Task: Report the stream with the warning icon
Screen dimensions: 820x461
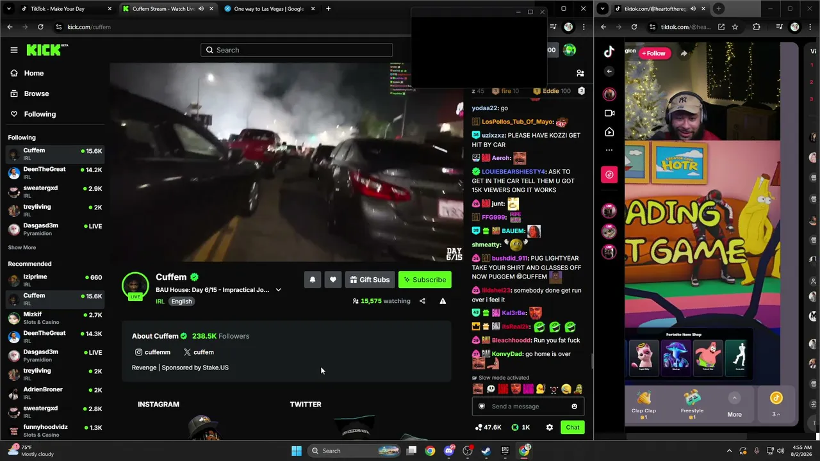Action: (443, 301)
